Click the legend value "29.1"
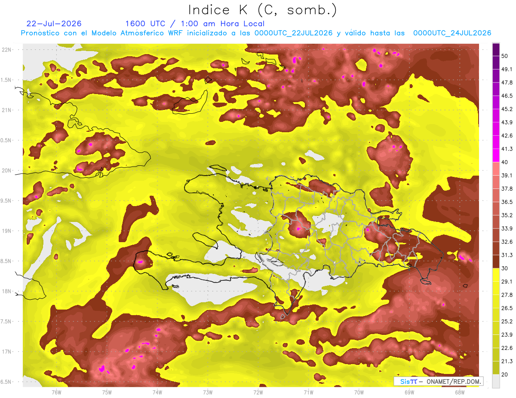Image resolution: width=516 pixels, height=398 pixels. point(507,282)
